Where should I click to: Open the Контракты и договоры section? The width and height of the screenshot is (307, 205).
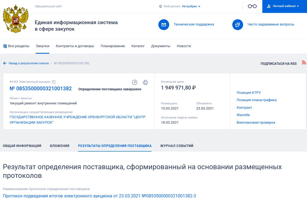[x=75, y=46]
